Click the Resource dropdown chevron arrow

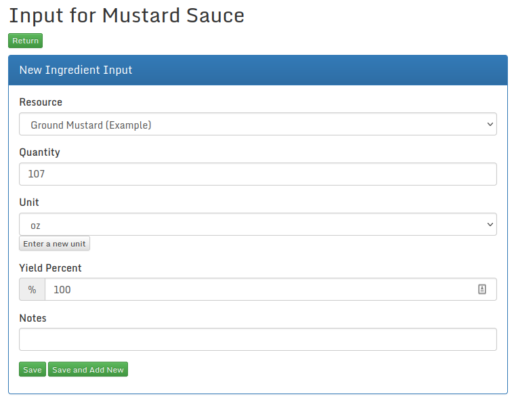click(490, 125)
